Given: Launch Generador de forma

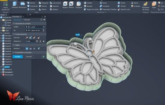Looking at the screenshot, I should [x=145, y=6].
